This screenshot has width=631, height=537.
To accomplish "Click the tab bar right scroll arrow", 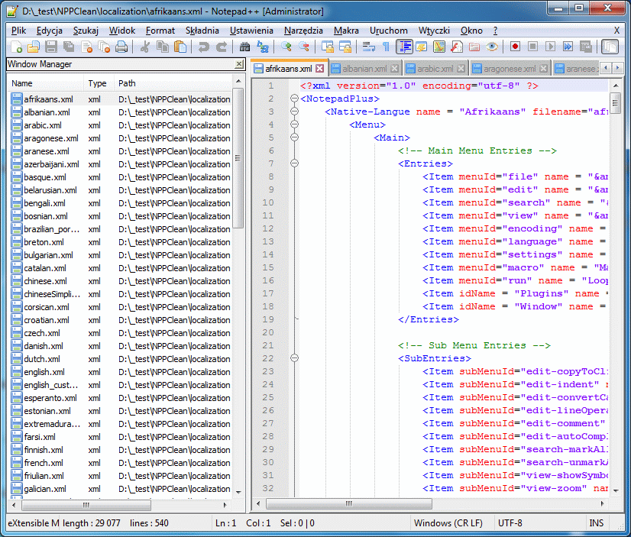I will pos(616,68).
